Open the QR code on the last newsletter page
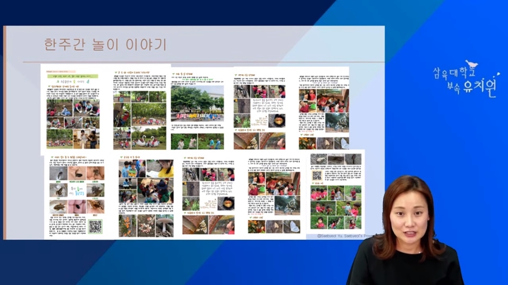The height and width of the screenshot is (285, 508). click(317, 175)
